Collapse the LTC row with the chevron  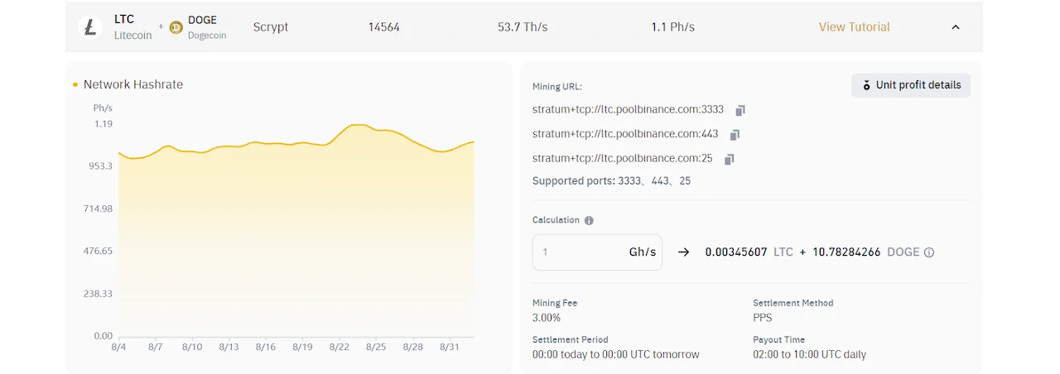[x=956, y=27]
